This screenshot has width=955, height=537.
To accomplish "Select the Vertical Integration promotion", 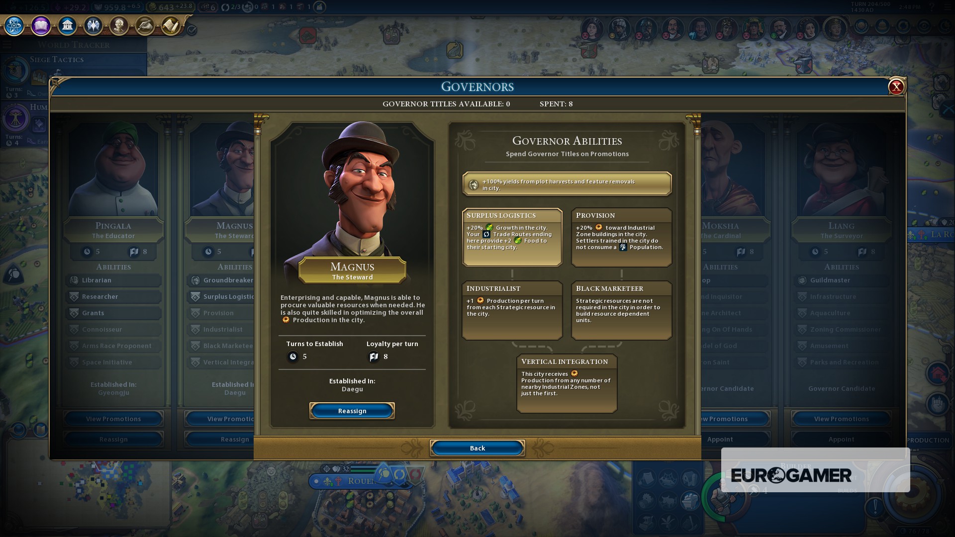I will click(x=567, y=383).
